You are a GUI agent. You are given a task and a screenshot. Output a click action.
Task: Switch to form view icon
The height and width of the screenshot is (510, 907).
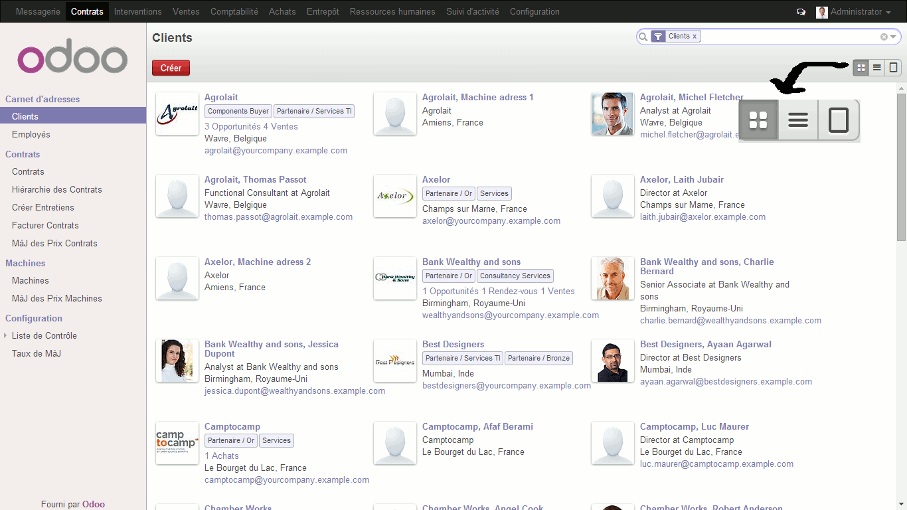pyautogui.click(x=894, y=68)
